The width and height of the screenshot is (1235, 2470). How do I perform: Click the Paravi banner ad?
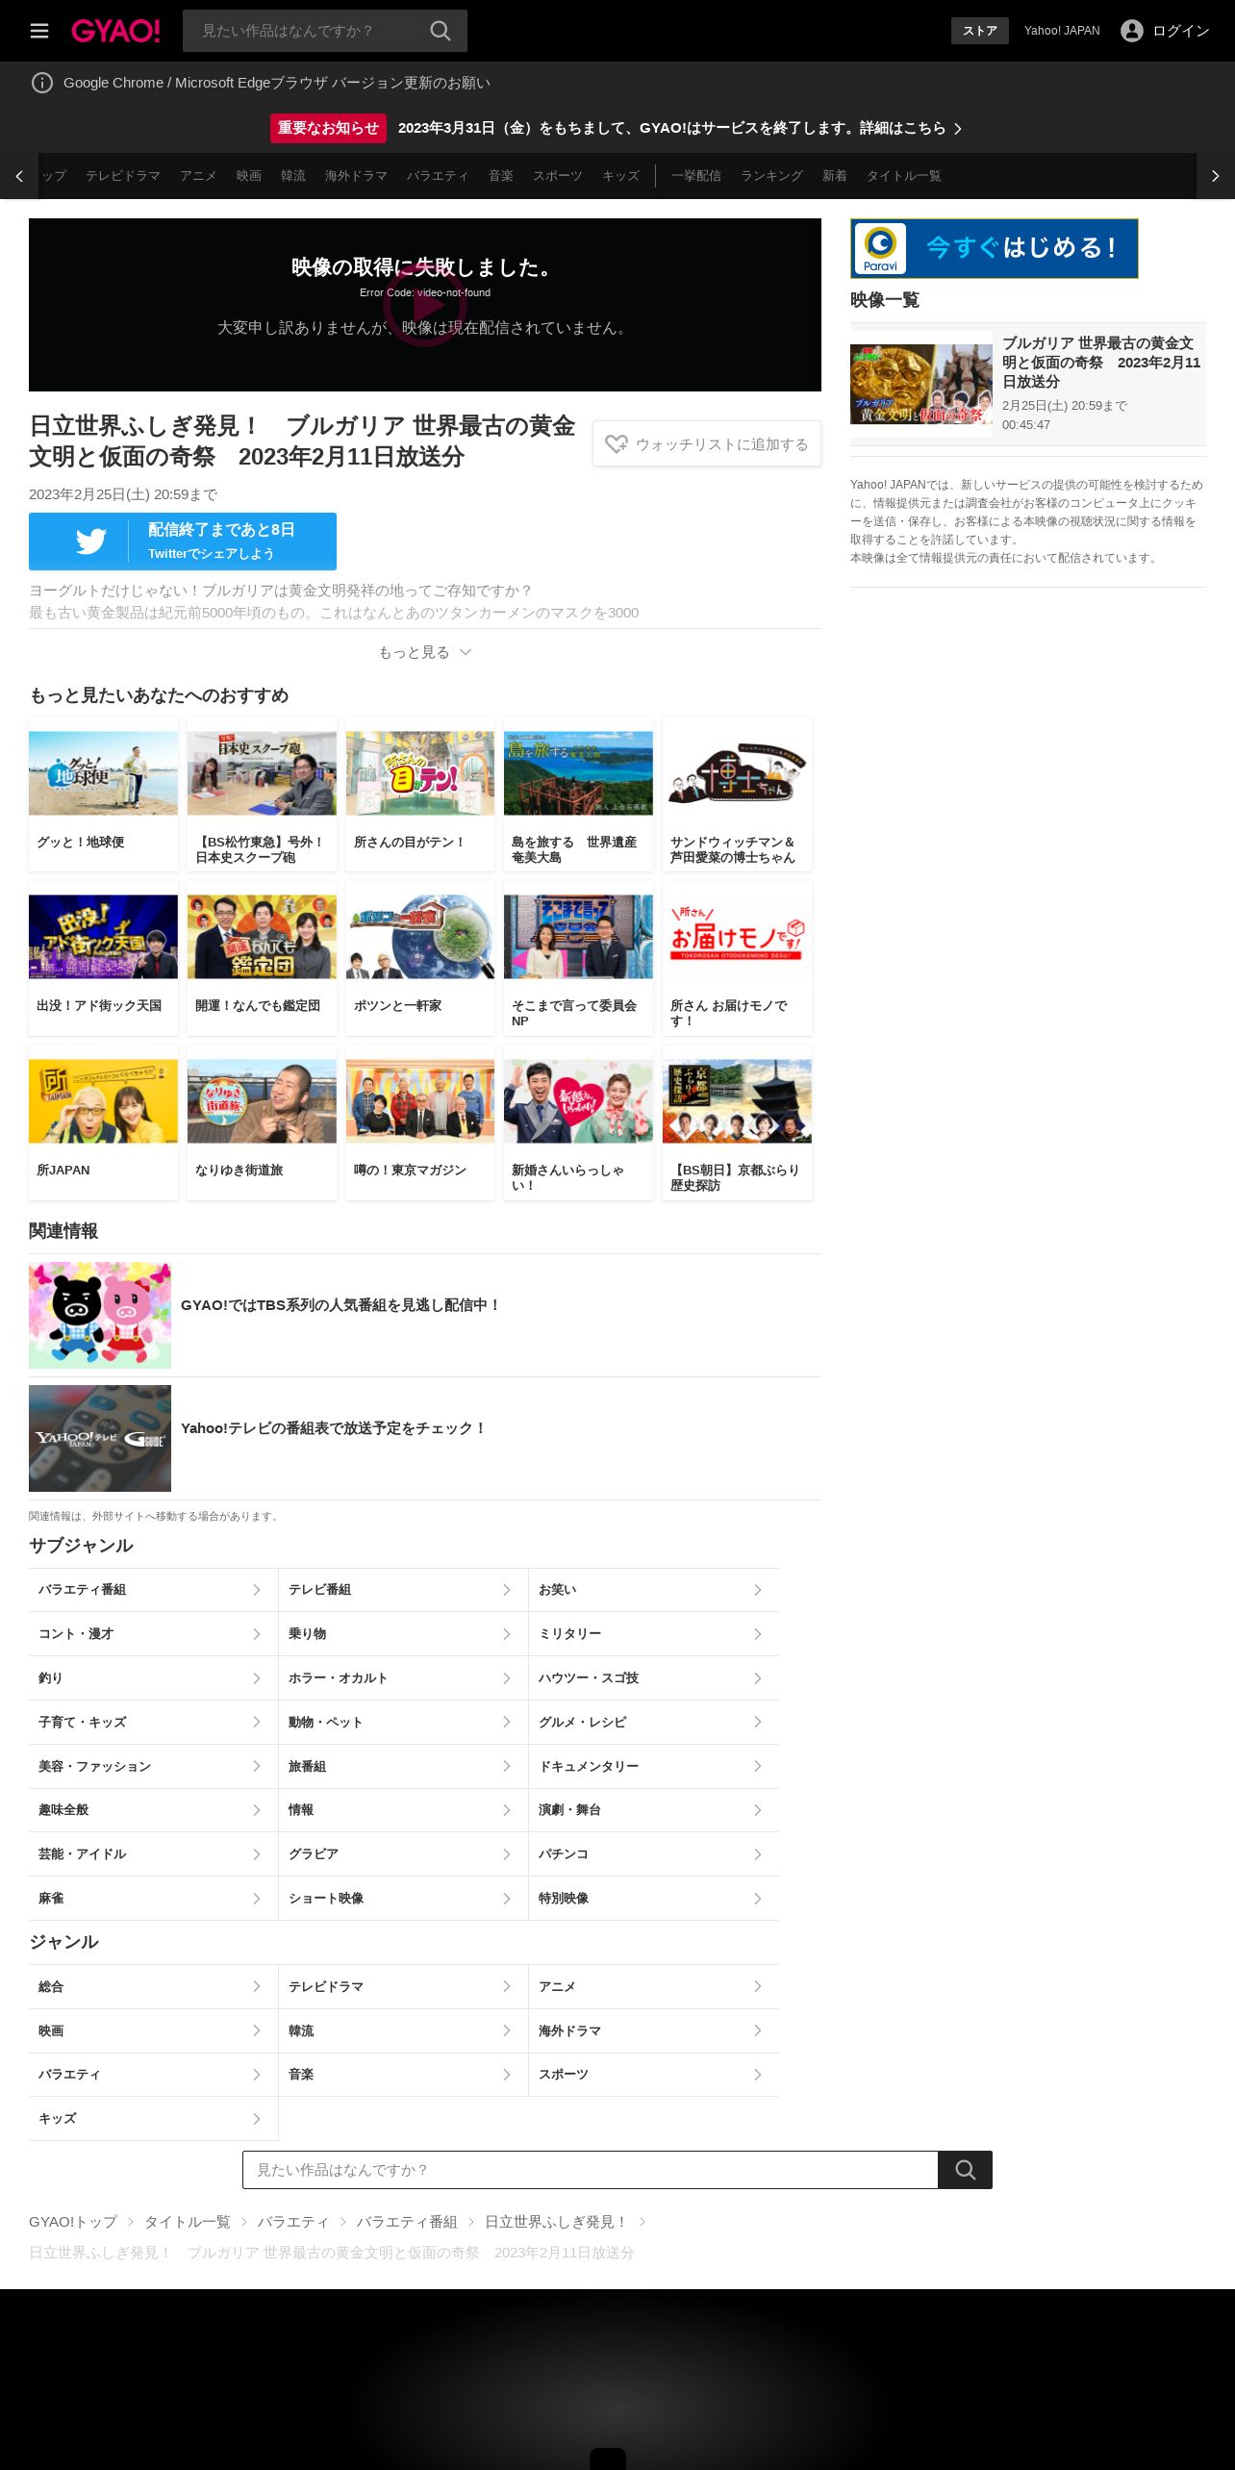coord(995,248)
